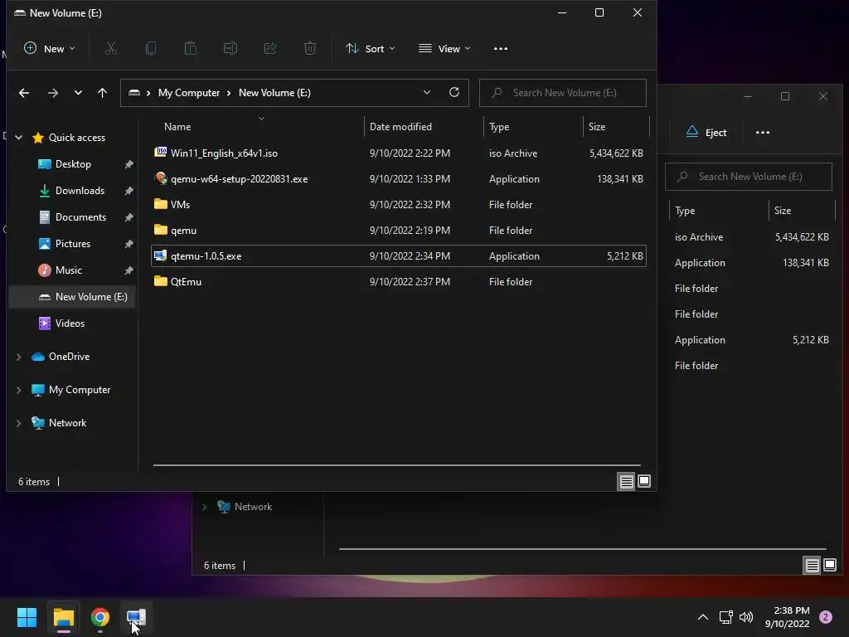Screen dimensions: 849x637
Task: Open the volume speaker tray icon
Action: point(746,617)
